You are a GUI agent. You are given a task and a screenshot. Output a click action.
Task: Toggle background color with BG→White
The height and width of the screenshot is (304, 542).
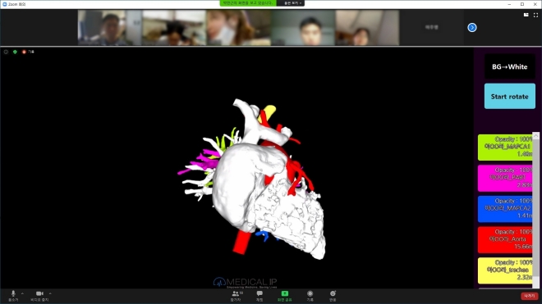tap(509, 66)
